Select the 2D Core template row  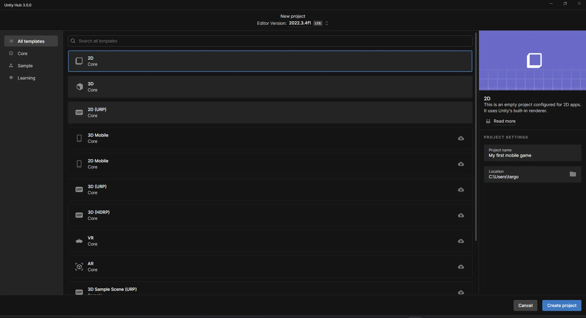tap(270, 61)
